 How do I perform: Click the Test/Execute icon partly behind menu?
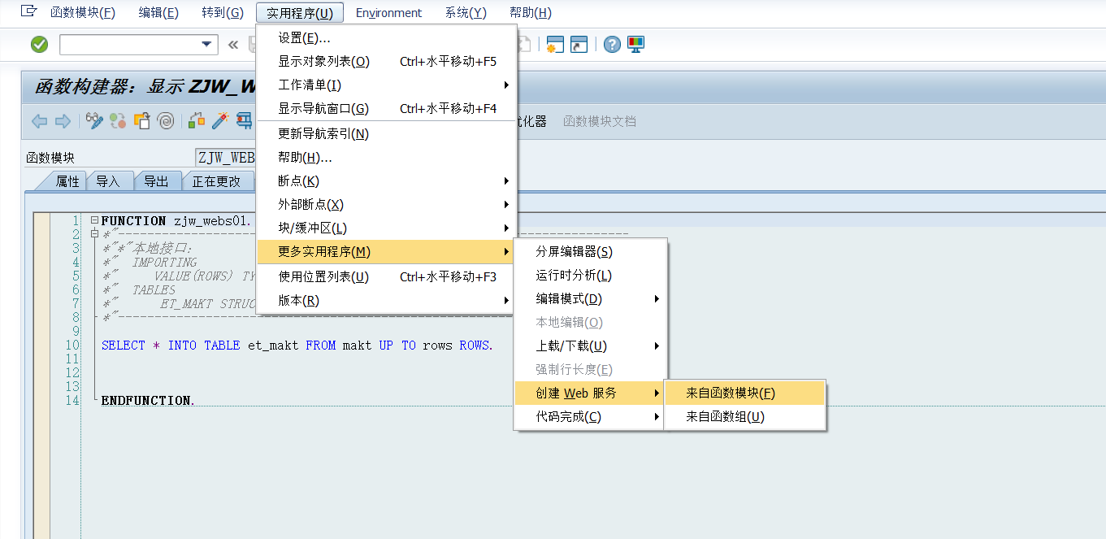point(244,121)
